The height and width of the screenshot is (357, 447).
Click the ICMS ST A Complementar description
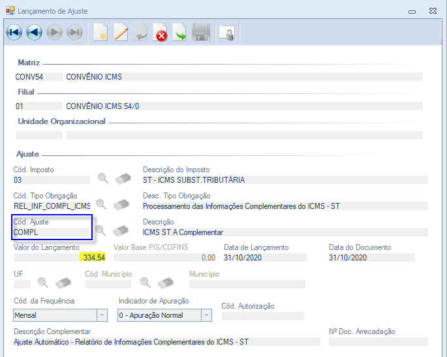click(x=285, y=232)
